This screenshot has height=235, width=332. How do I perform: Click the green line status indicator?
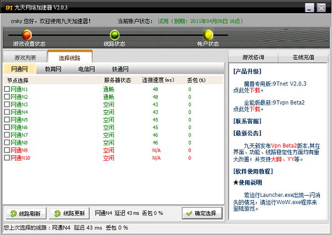click(x=115, y=35)
